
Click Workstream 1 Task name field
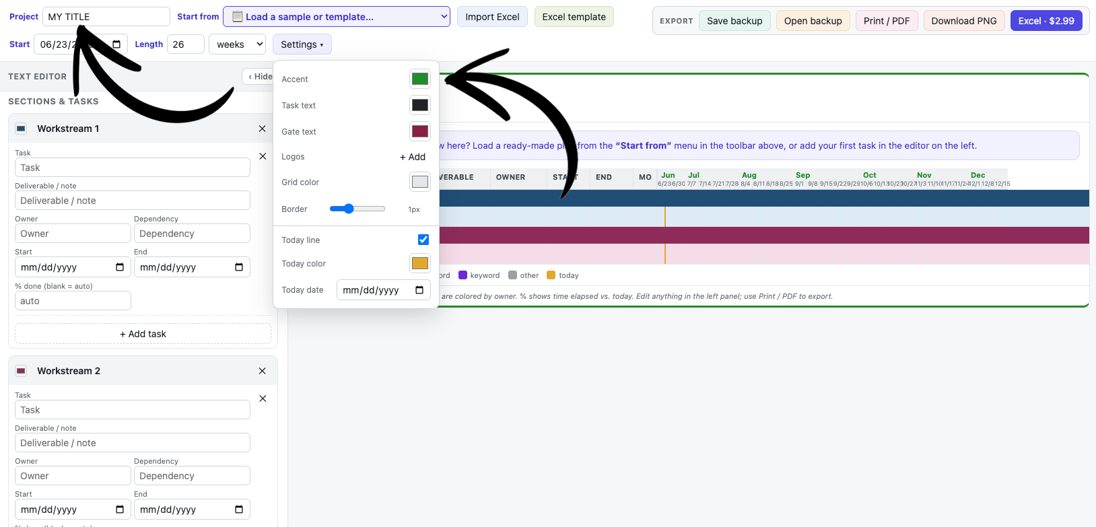click(x=133, y=168)
